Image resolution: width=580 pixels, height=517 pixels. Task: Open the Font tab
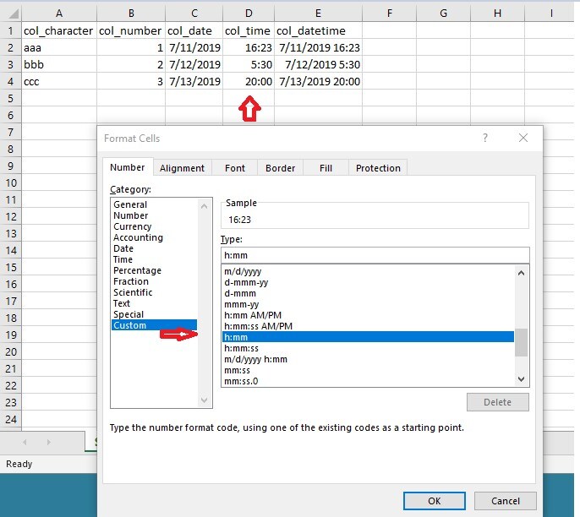coord(235,168)
